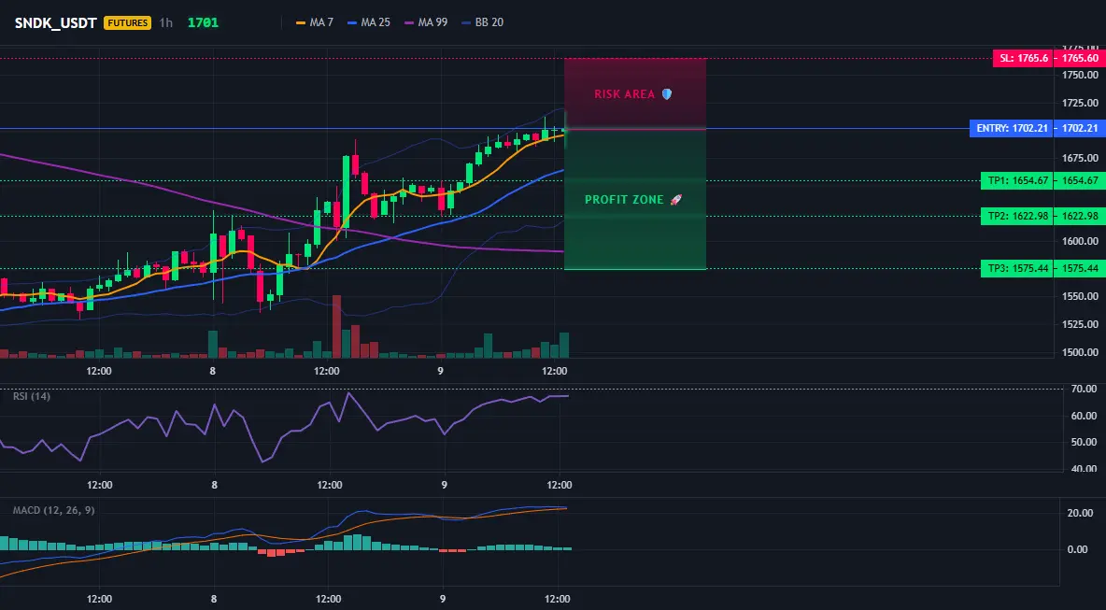Click the MACD (12, 26, 9) indicator title
This screenshot has width=1106, height=610.
(53, 510)
